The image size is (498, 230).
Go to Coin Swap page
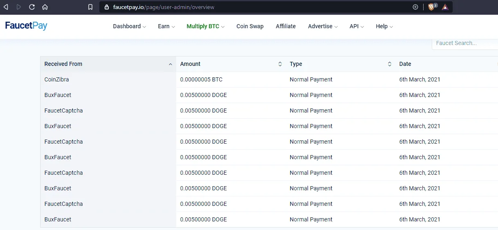pos(250,26)
